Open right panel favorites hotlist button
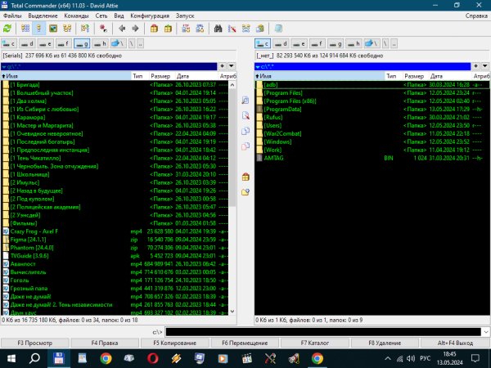 [475, 66]
